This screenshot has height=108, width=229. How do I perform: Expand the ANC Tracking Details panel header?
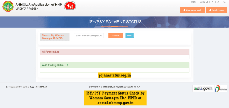[114, 65]
